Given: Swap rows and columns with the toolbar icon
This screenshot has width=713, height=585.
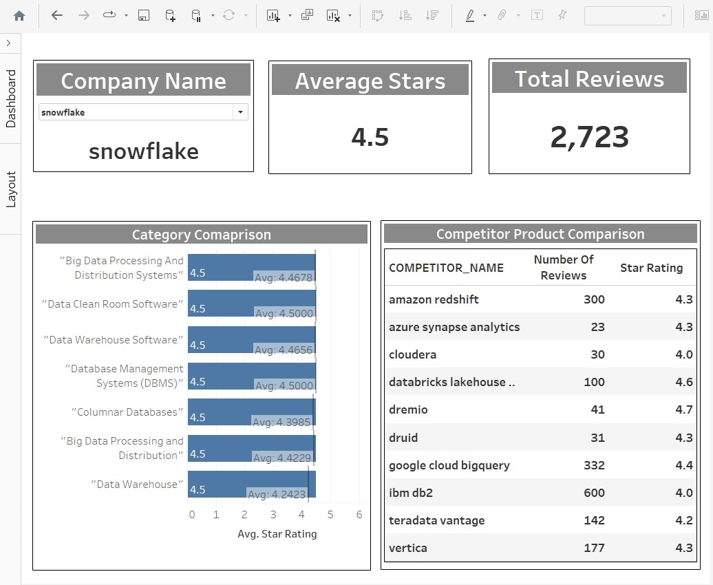Looking at the screenshot, I should 379,15.
